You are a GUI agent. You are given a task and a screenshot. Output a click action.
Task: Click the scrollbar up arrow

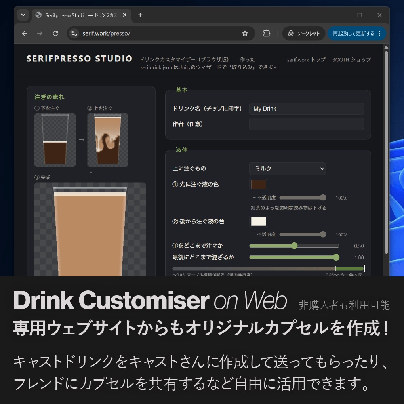(386, 48)
